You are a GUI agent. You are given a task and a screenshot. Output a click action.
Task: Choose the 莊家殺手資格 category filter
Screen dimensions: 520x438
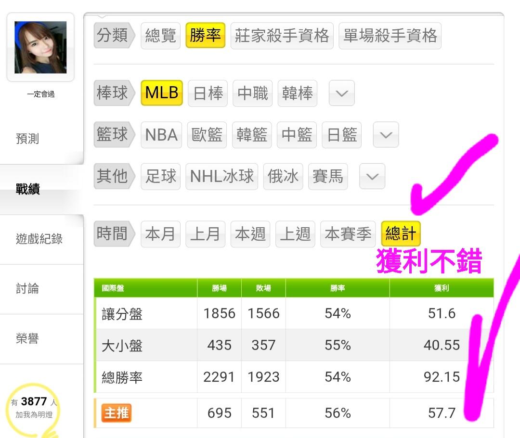tap(282, 36)
